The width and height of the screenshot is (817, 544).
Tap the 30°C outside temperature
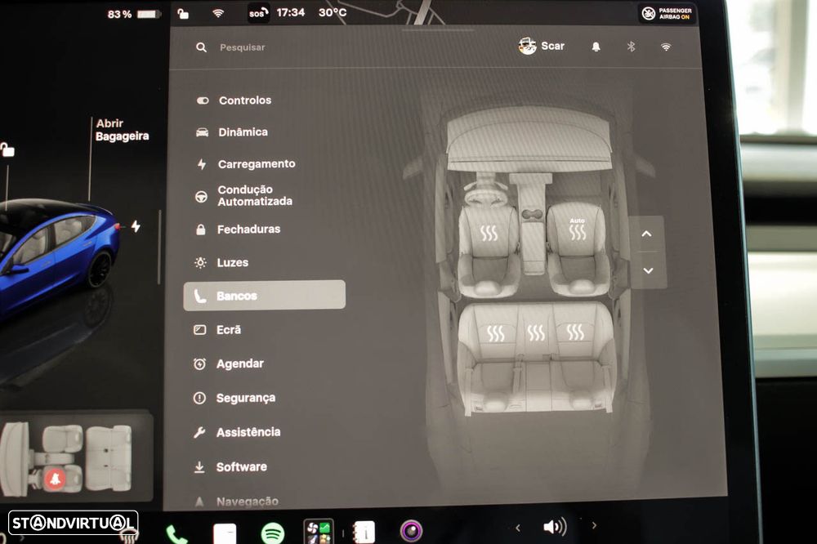(333, 12)
